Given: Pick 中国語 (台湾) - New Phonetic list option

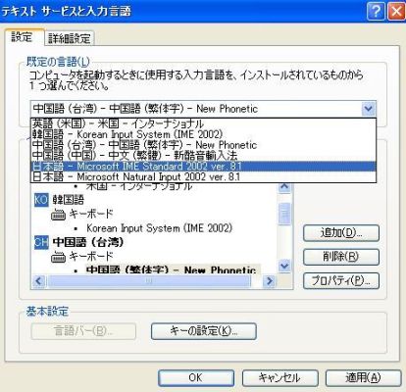Looking at the screenshot, I should pyautogui.click(x=203, y=145).
